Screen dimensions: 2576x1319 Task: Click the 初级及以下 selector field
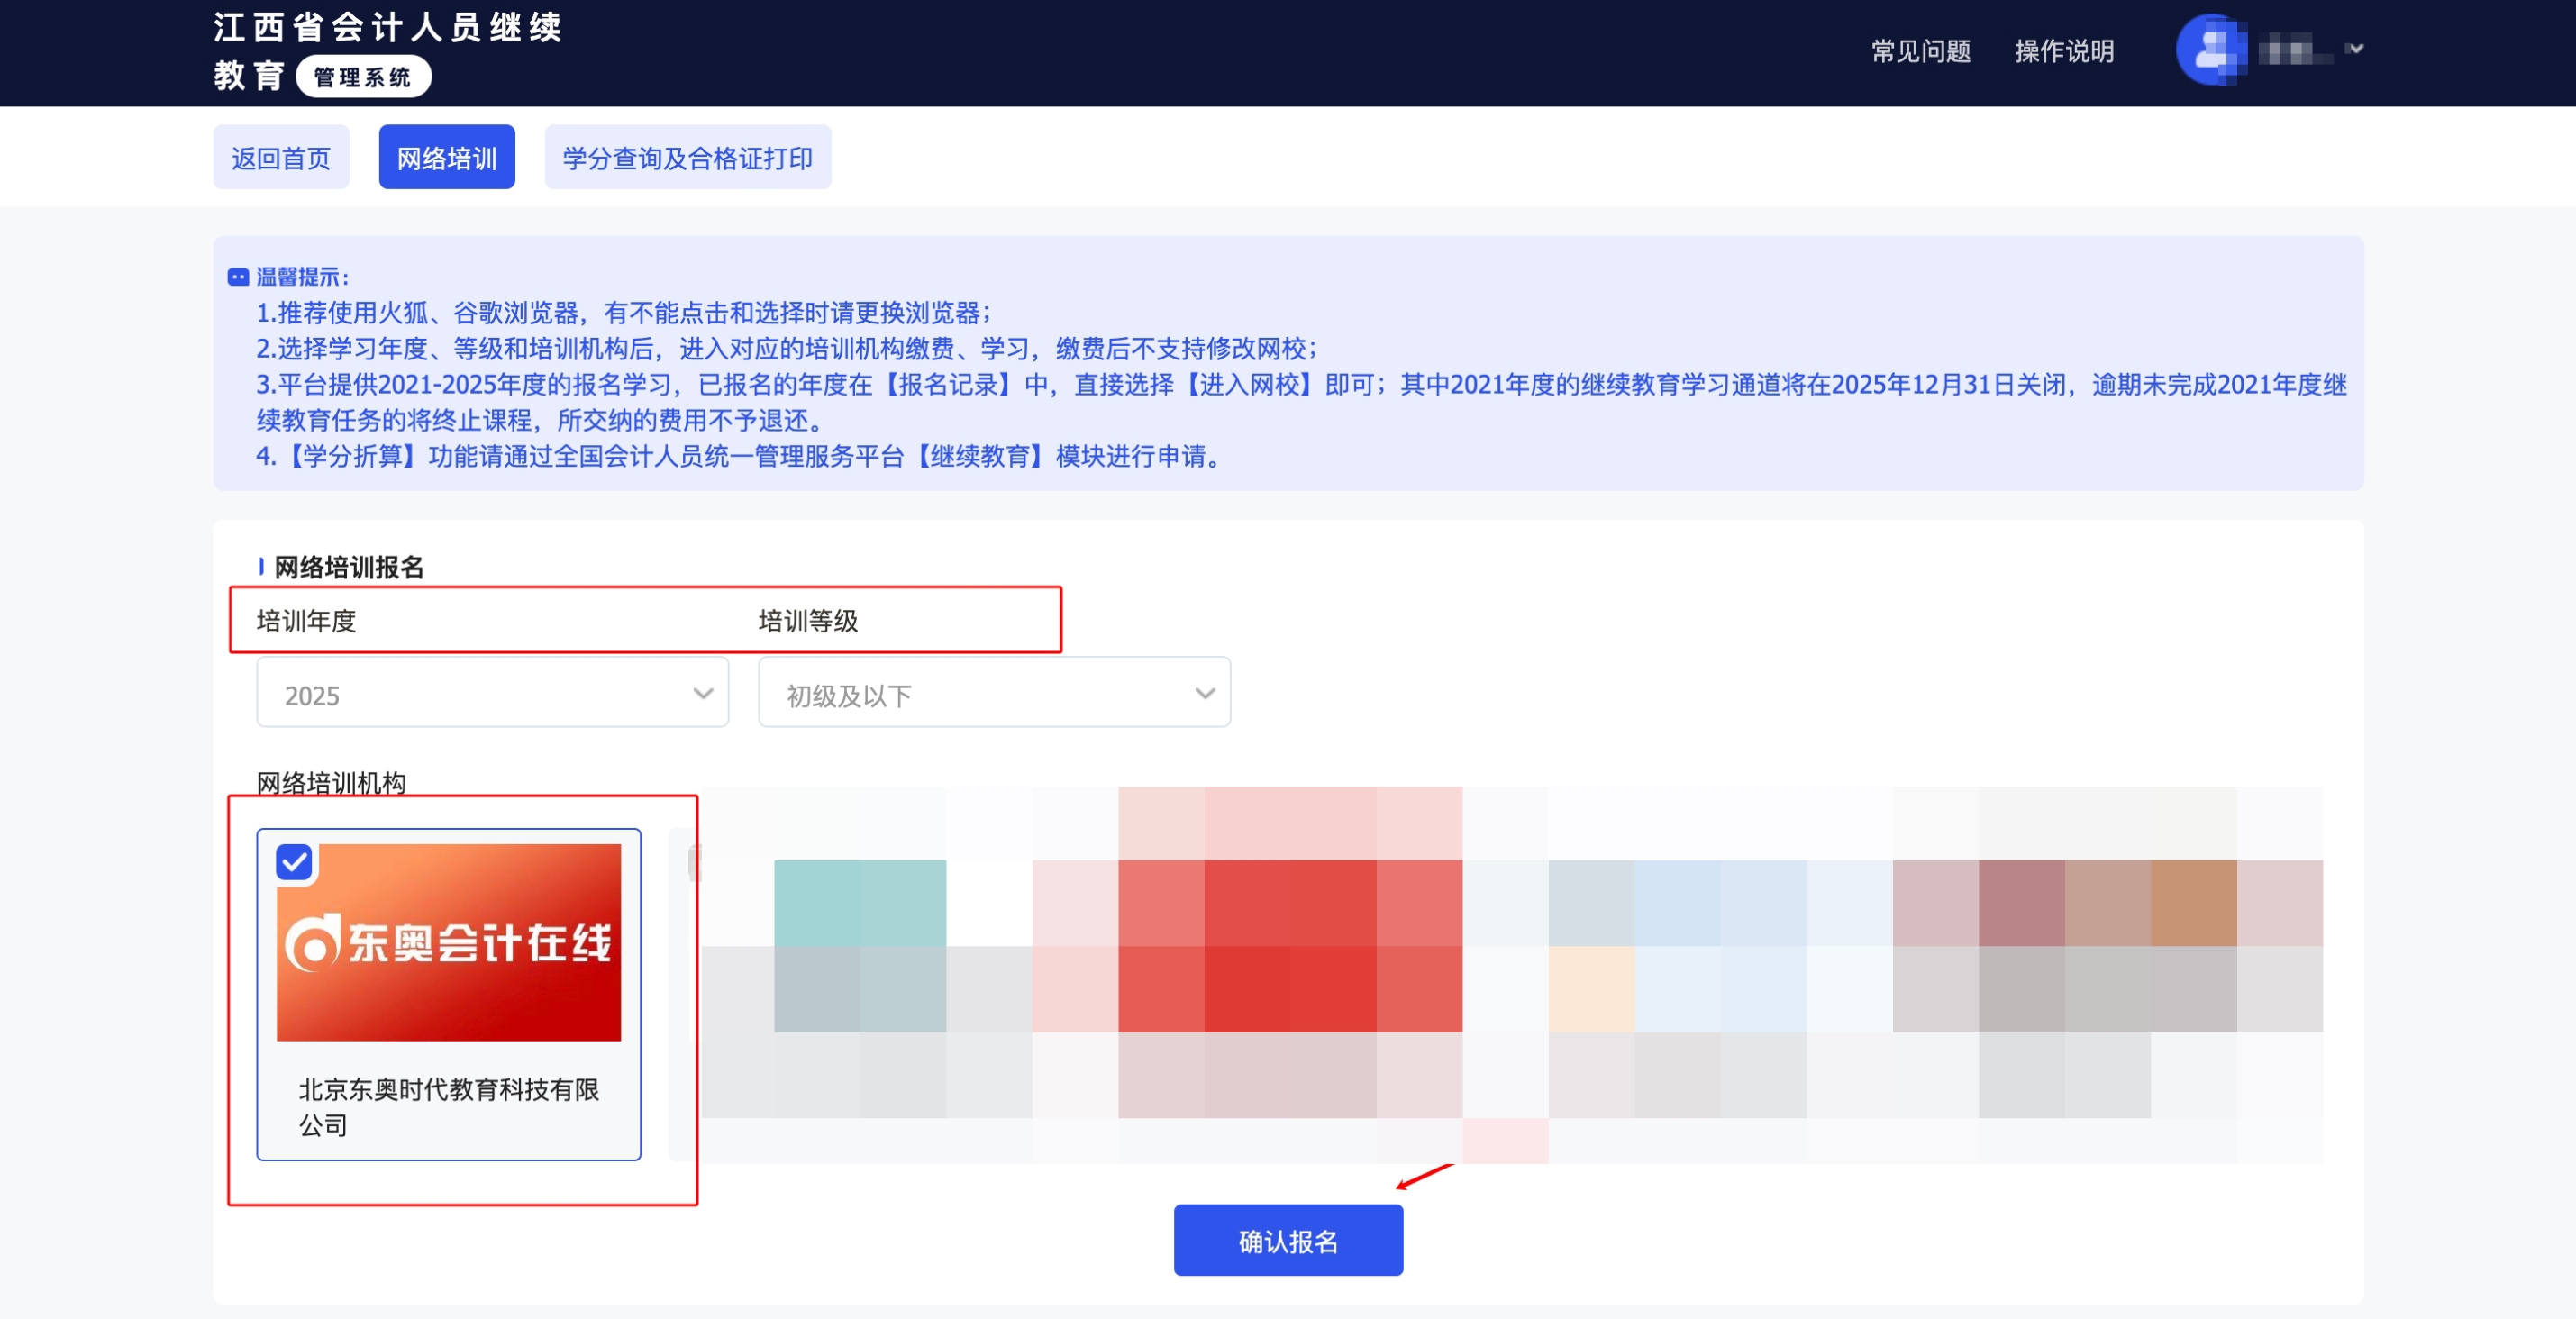coord(993,692)
